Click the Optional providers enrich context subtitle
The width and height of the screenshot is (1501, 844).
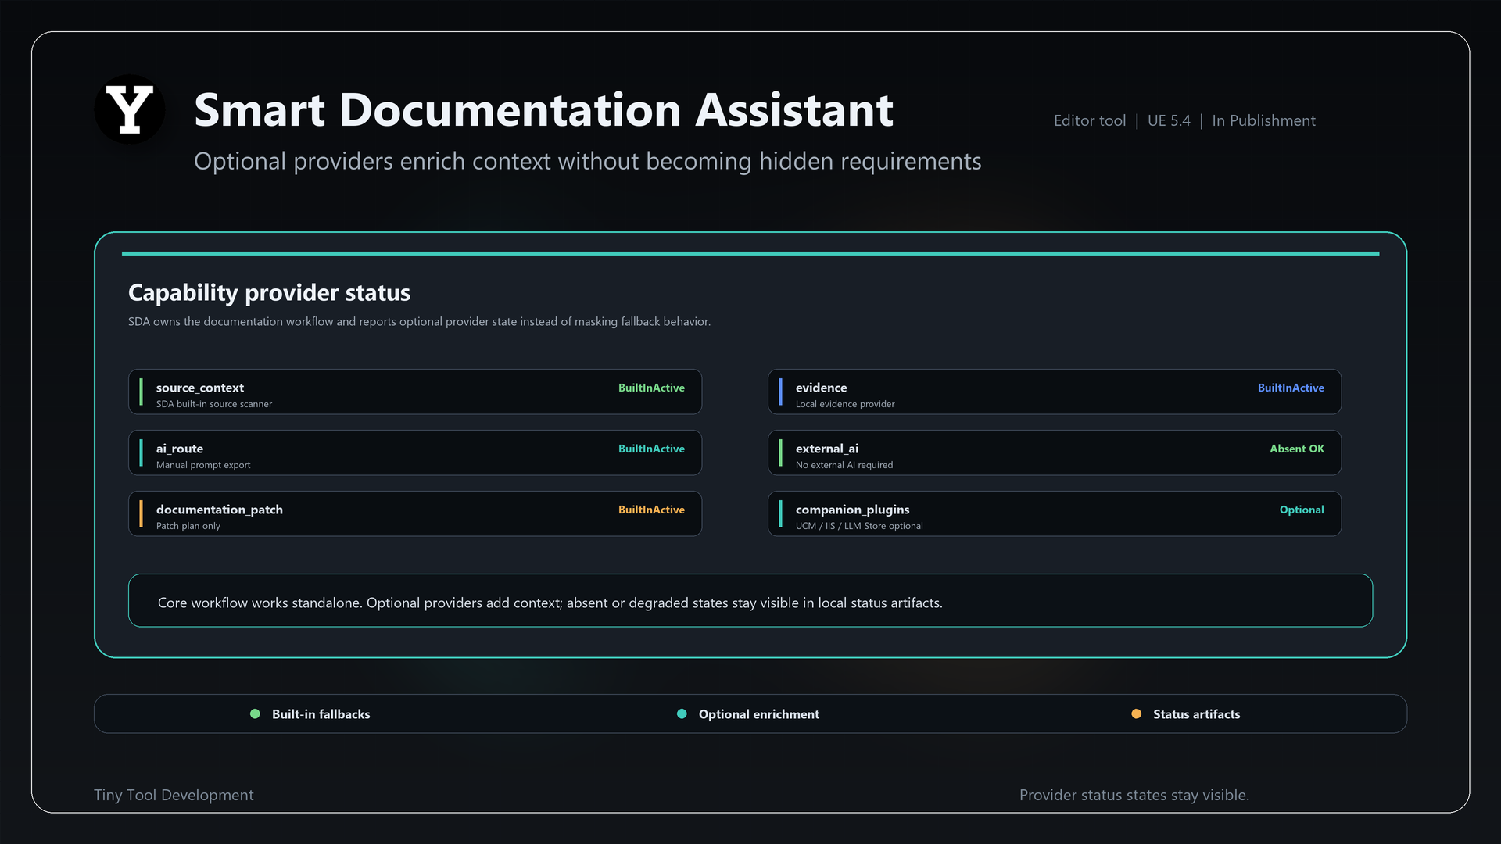click(x=588, y=162)
